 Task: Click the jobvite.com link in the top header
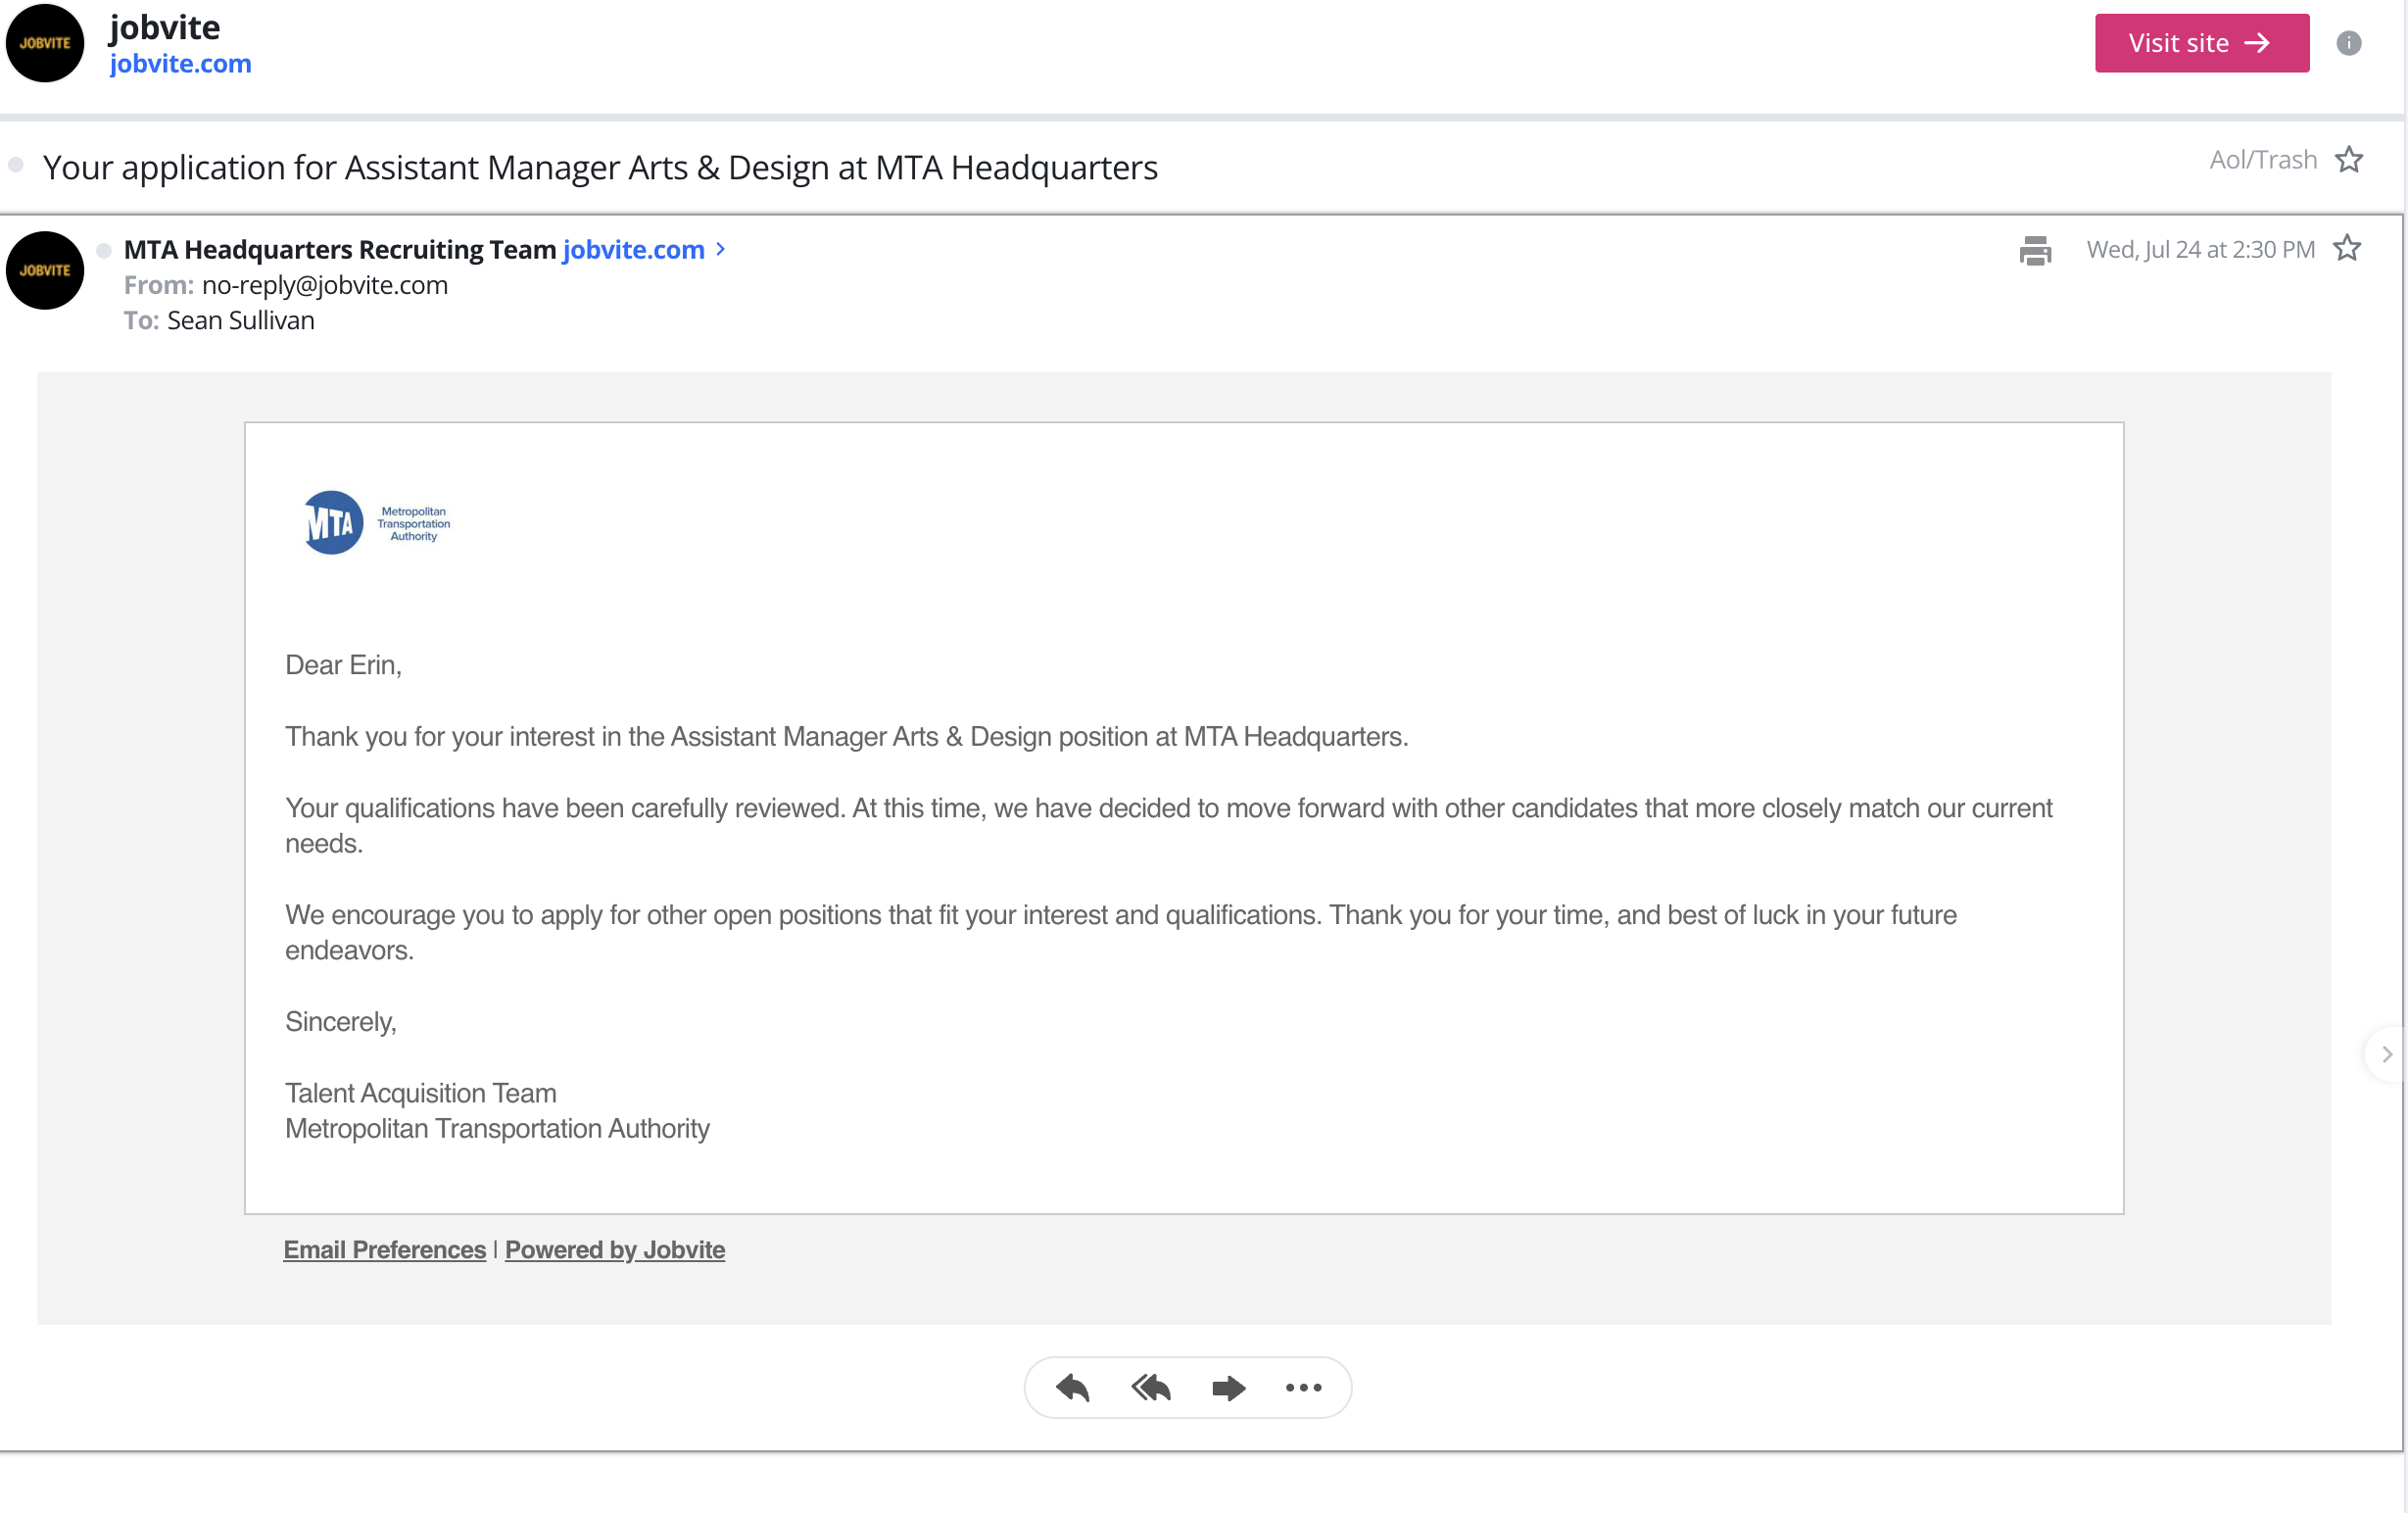(x=180, y=64)
